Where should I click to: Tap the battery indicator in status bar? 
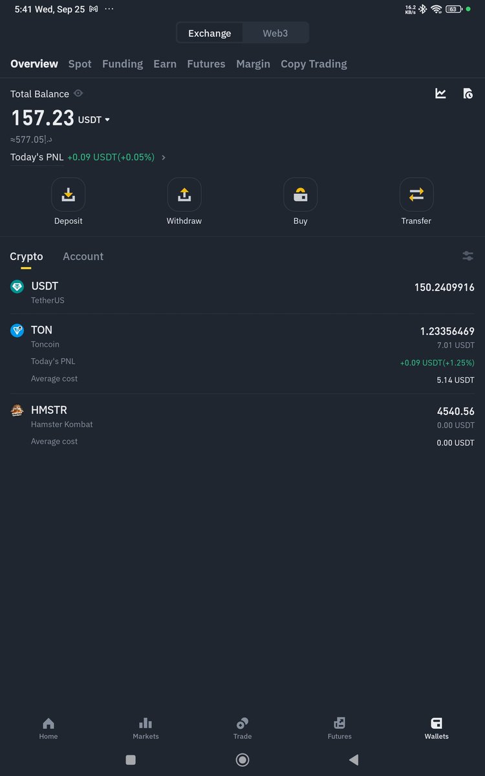point(453,9)
